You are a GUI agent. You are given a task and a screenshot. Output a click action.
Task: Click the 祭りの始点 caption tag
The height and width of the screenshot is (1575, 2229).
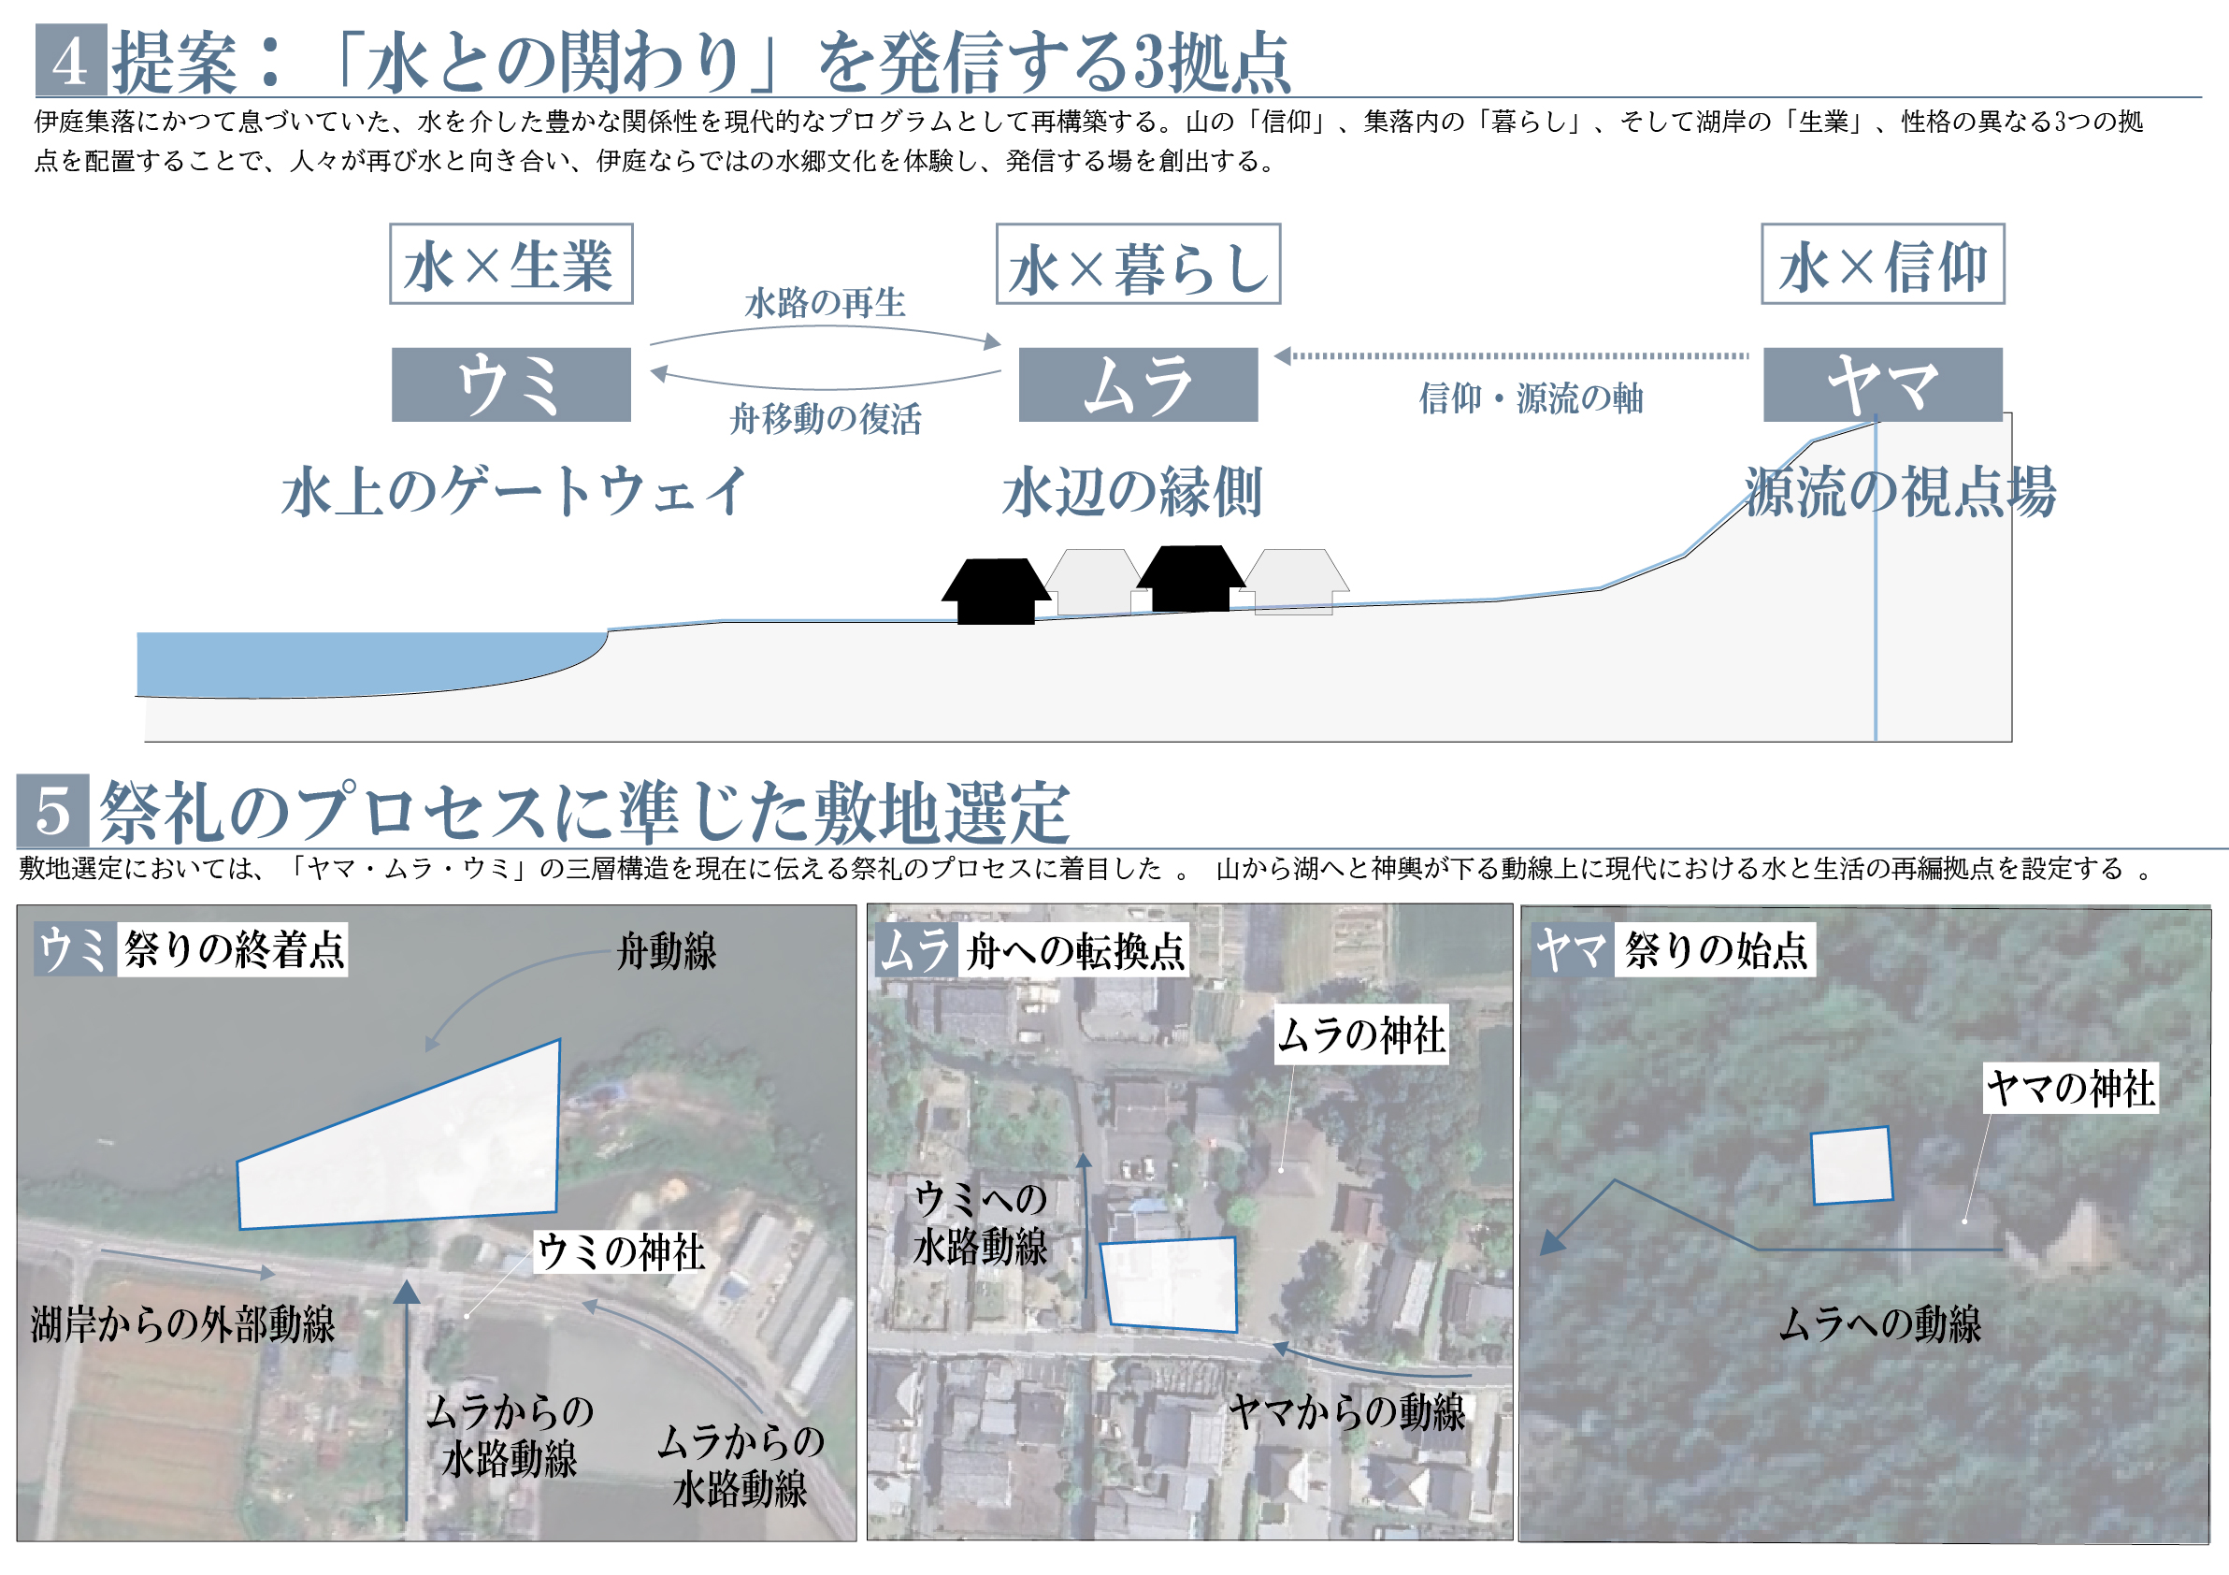pos(1716,949)
